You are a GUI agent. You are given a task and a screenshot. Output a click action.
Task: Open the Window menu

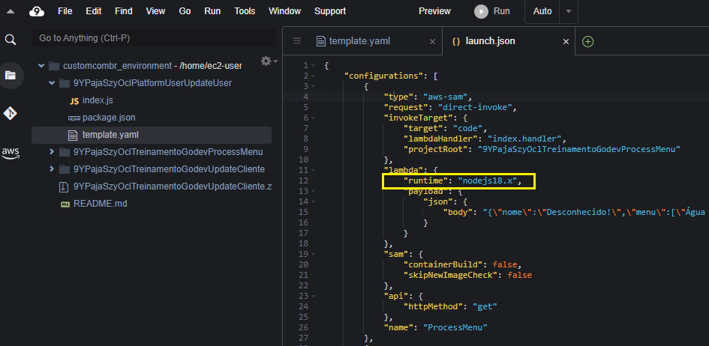point(285,11)
